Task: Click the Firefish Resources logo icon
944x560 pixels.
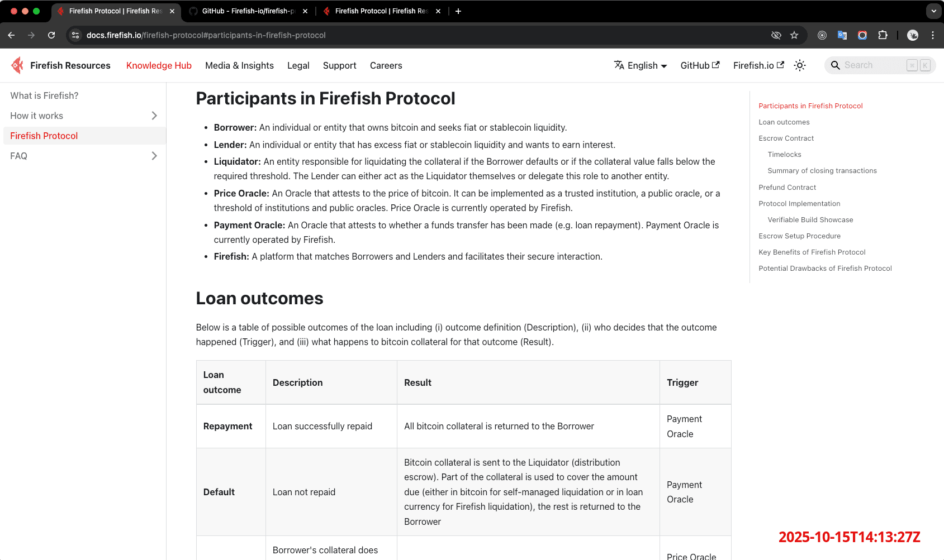Action: 17,65
